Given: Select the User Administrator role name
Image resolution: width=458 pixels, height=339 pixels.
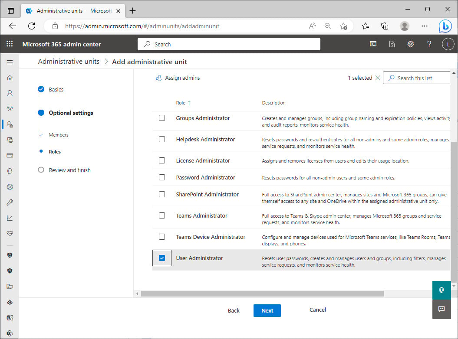Looking at the screenshot, I should pyautogui.click(x=200, y=258).
